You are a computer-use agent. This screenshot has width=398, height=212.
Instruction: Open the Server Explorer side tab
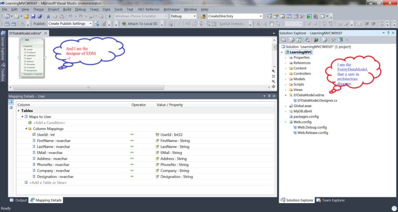coord(3,46)
